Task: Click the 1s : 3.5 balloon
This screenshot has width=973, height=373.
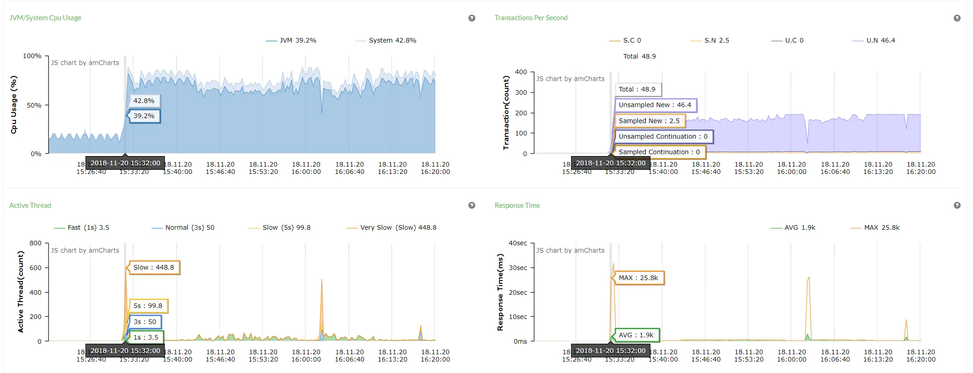Action: coord(146,337)
